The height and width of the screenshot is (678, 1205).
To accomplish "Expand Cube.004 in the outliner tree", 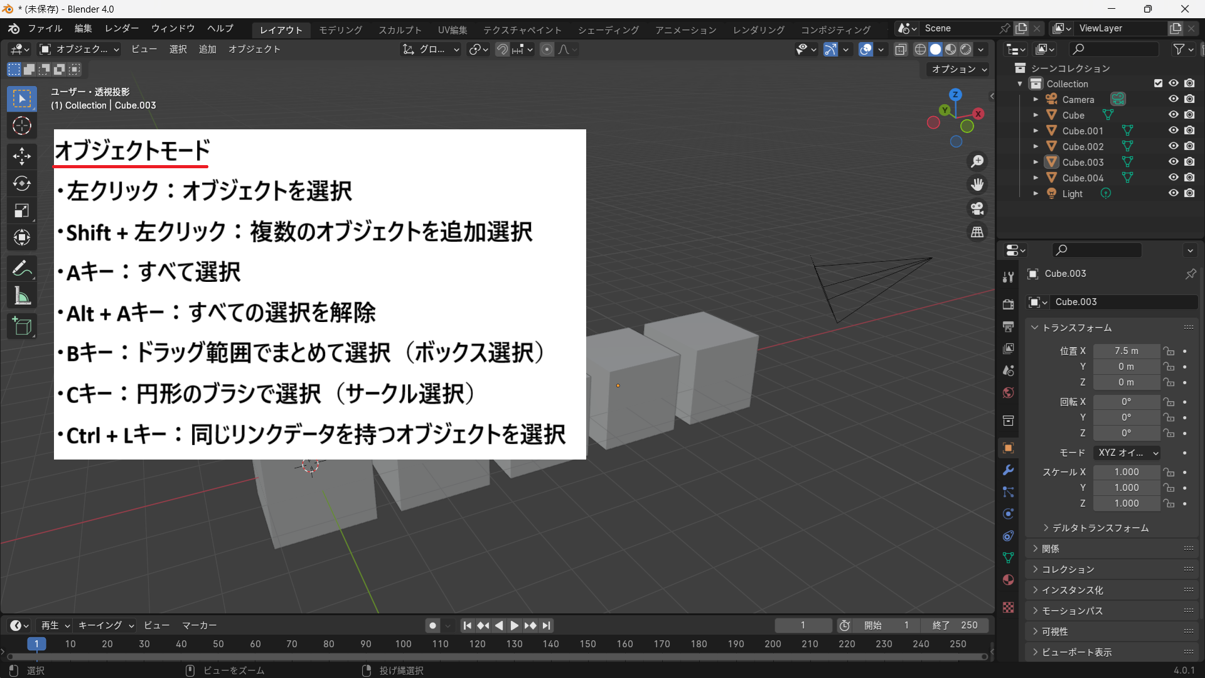I will pos(1036,178).
